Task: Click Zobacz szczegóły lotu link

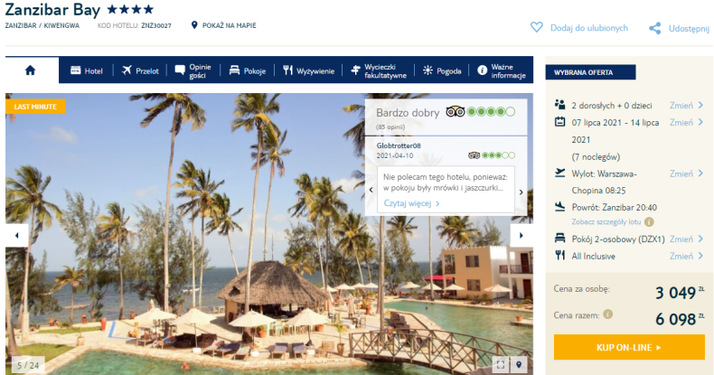Action: (606, 222)
